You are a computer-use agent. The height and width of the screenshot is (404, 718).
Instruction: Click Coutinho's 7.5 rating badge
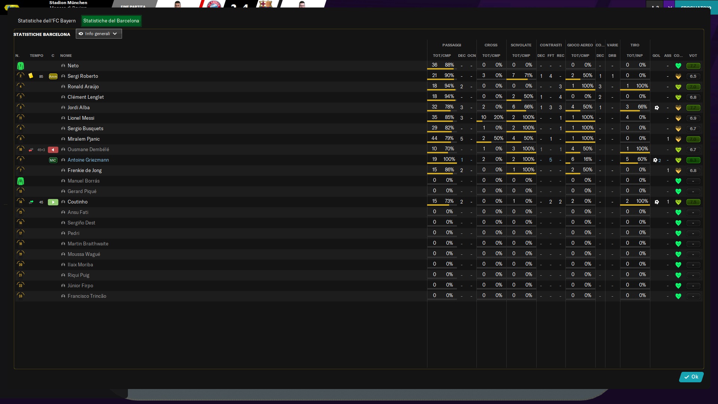693,202
